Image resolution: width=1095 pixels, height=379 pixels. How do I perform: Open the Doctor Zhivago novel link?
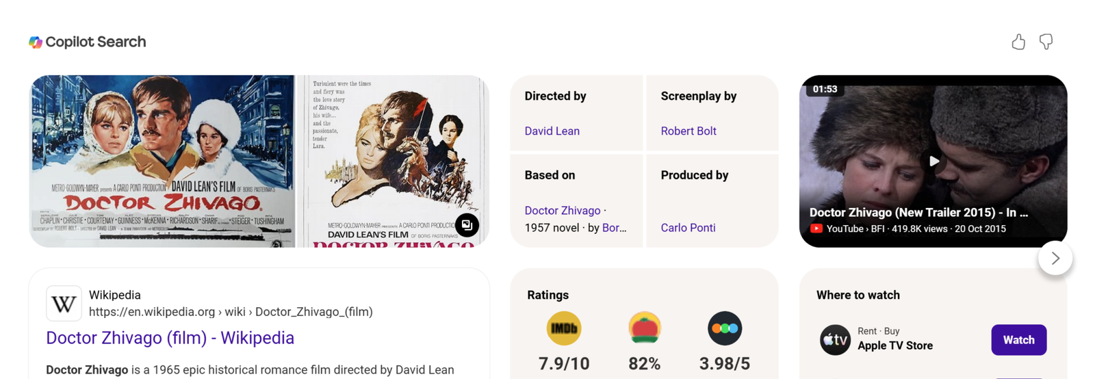click(x=562, y=211)
